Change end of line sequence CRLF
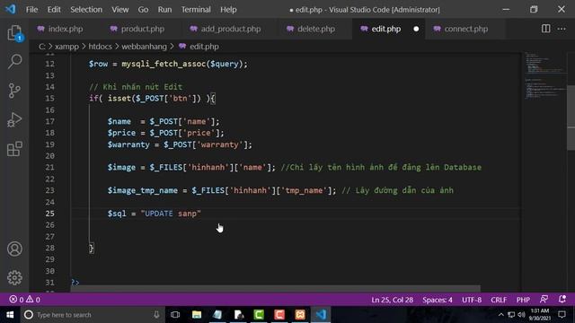This screenshot has width=575, height=323. [499, 300]
